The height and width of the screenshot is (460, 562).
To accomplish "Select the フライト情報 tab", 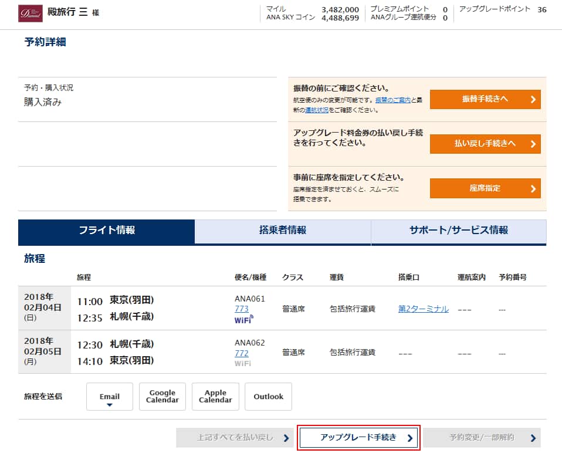I will (106, 231).
